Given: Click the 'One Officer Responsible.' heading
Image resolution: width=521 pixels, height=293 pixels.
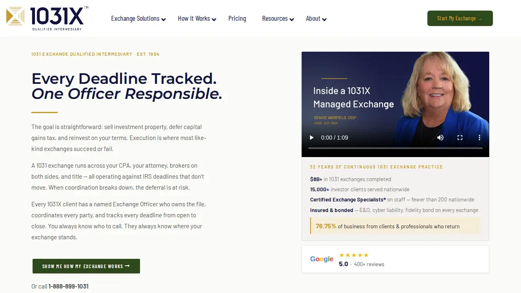Looking at the screenshot, I should click(127, 94).
